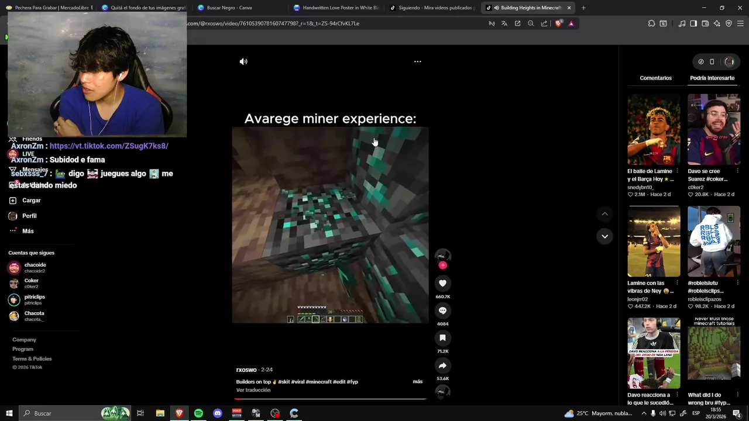
Task: Bookmark the video with the save icon
Action: click(443, 338)
